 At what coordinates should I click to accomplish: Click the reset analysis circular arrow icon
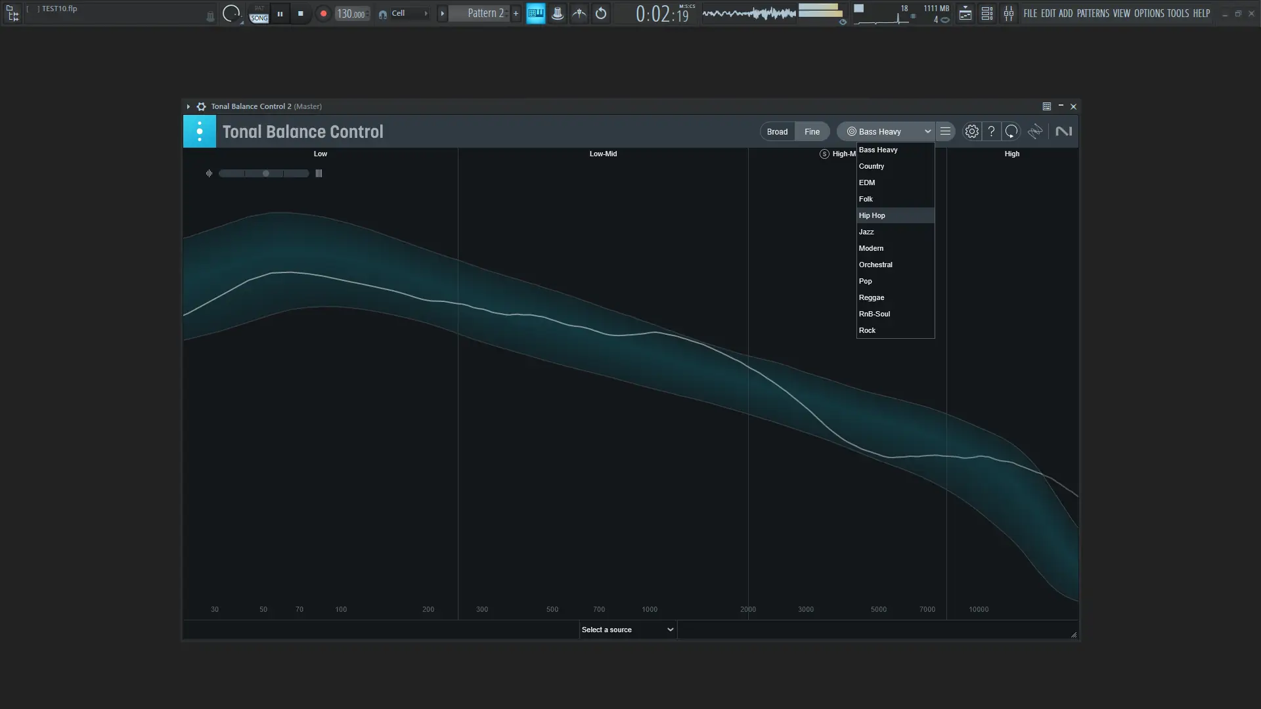(x=1011, y=131)
